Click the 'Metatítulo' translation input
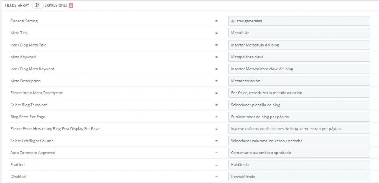 coord(299,33)
